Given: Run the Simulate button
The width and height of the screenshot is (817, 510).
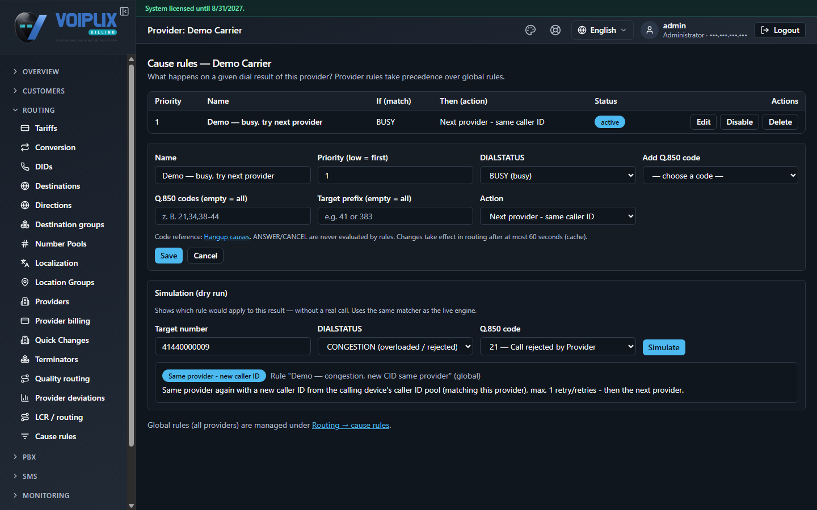Looking at the screenshot, I should pyautogui.click(x=664, y=347).
